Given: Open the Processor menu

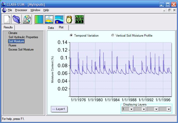Looking at the screenshot, I should click(21, 10).
